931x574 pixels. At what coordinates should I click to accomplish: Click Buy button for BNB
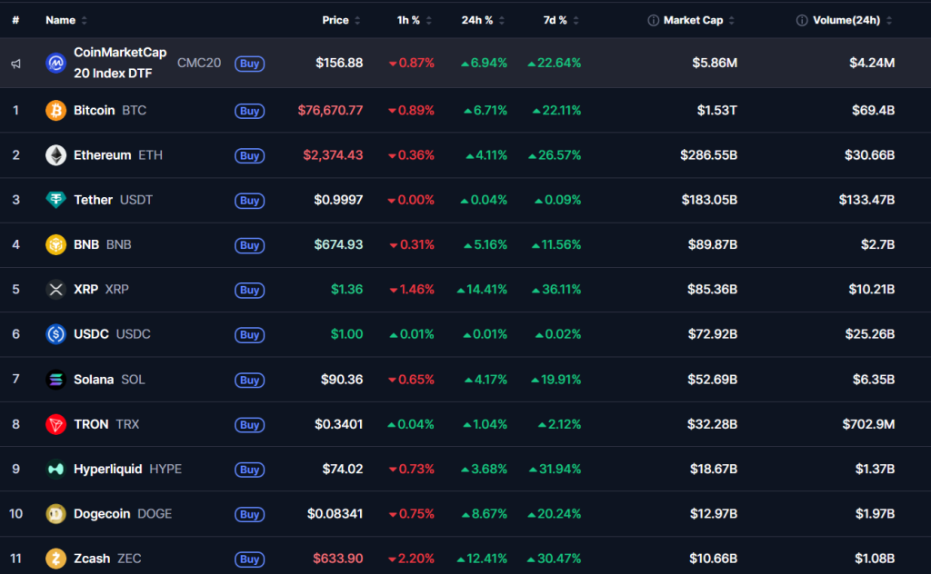[249, 245]
